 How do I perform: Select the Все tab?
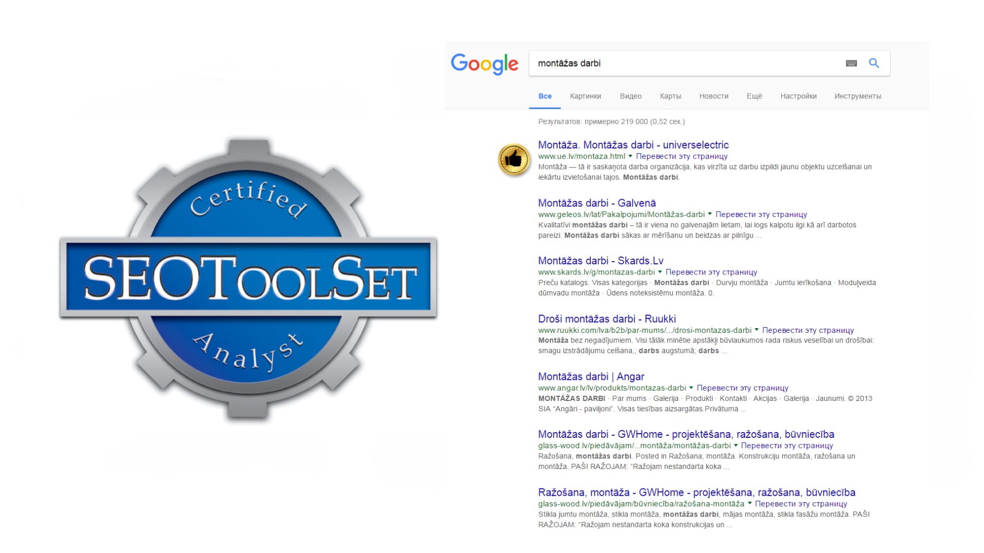tap(545, 96)
